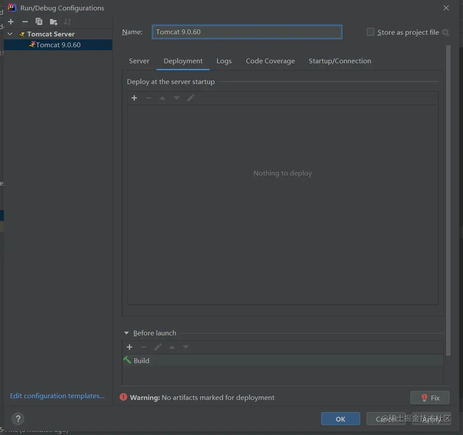Add new configuration with plus icon
Image resolution: width=463 pixels, height=435 pixels.
pyautogui.click(x=11, y=22)
